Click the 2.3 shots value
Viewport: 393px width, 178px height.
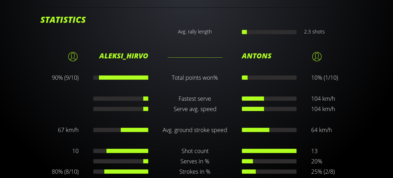click(x=314, y=32)
